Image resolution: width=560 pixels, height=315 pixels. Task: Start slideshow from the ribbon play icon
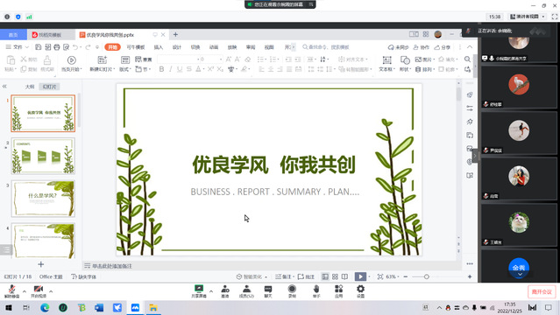click(x=72, y=60)
